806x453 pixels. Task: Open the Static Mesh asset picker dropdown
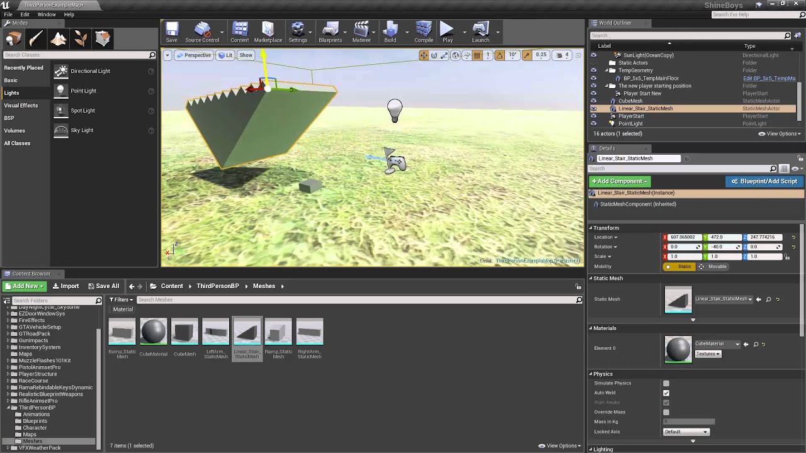point(724,299)
